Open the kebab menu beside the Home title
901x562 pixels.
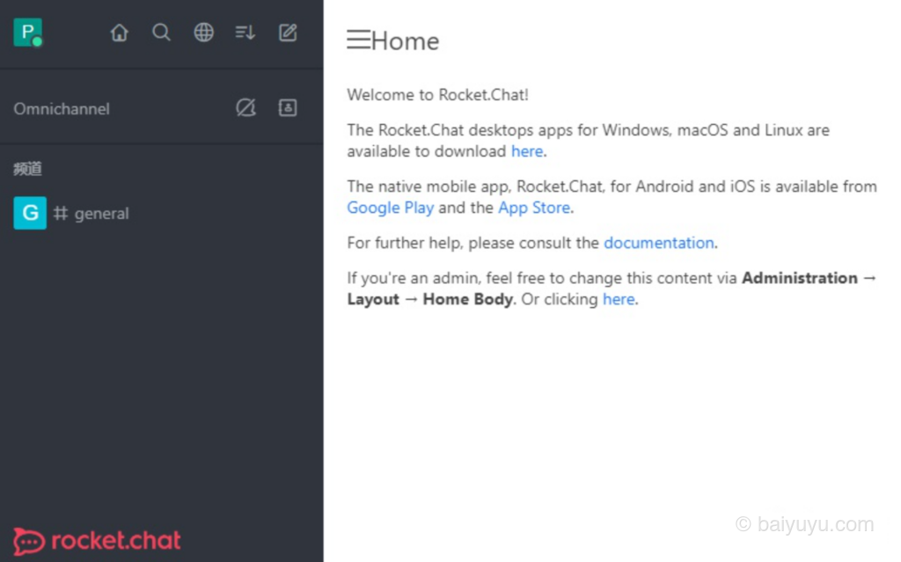[x=357, y=39]
